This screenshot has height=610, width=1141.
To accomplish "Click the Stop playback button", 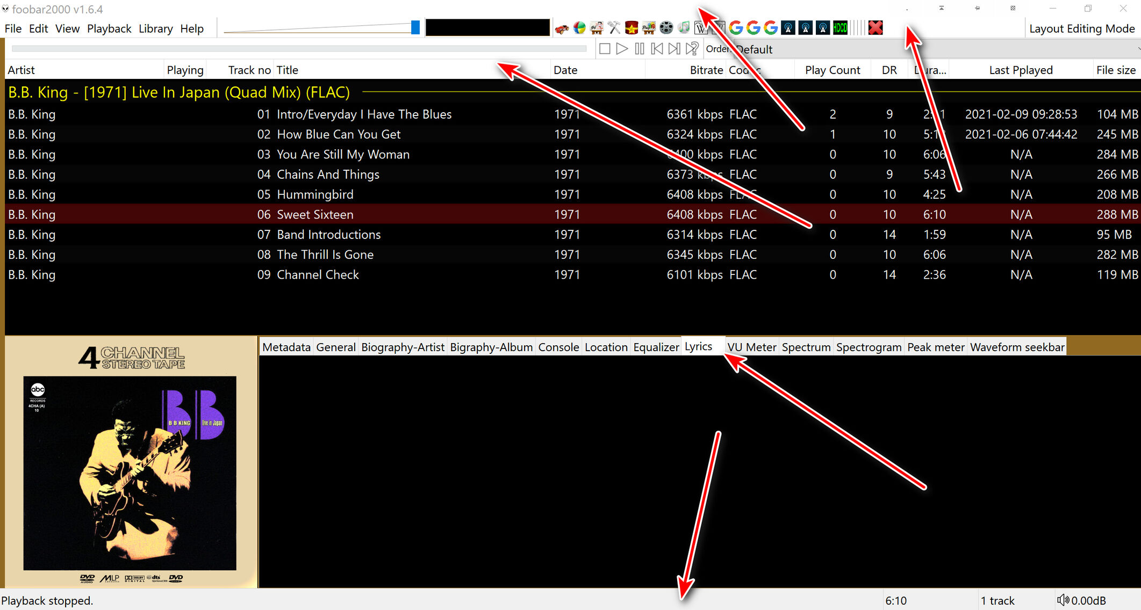I will click(x=605, y=49).
